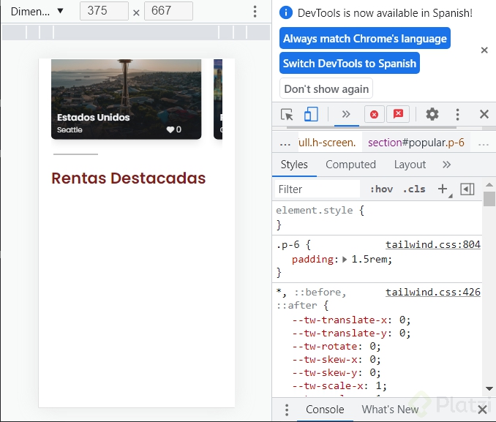Click the issues counter badge
Screen dimensions: 496x422
398,114
